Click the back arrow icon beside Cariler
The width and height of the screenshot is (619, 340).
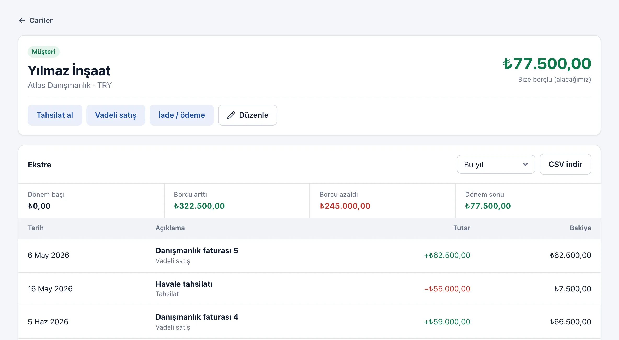(x=22, y=20)
